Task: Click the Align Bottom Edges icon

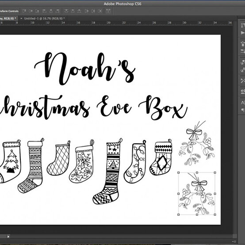Action: 37,11
